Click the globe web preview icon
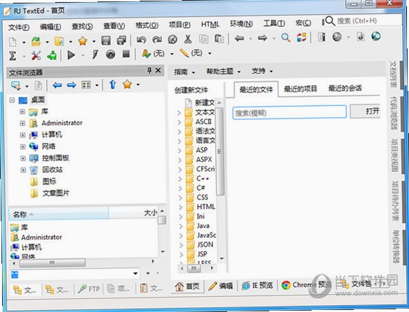 (x=376, y=37)
